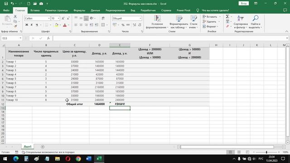Activate the Format Painter brush
This screenshot has width=290, height=163.
(15, 26)
